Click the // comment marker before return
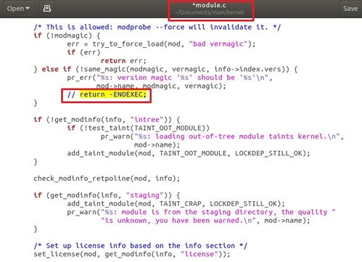362x262 pixels. [x=71, y=94]
